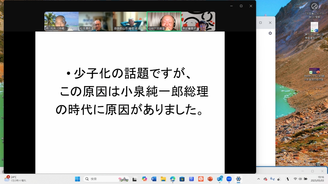This screenshot has height=184, width=328.
Task: Open Wi-Fi network settings in tray
Action: [295, 179]
